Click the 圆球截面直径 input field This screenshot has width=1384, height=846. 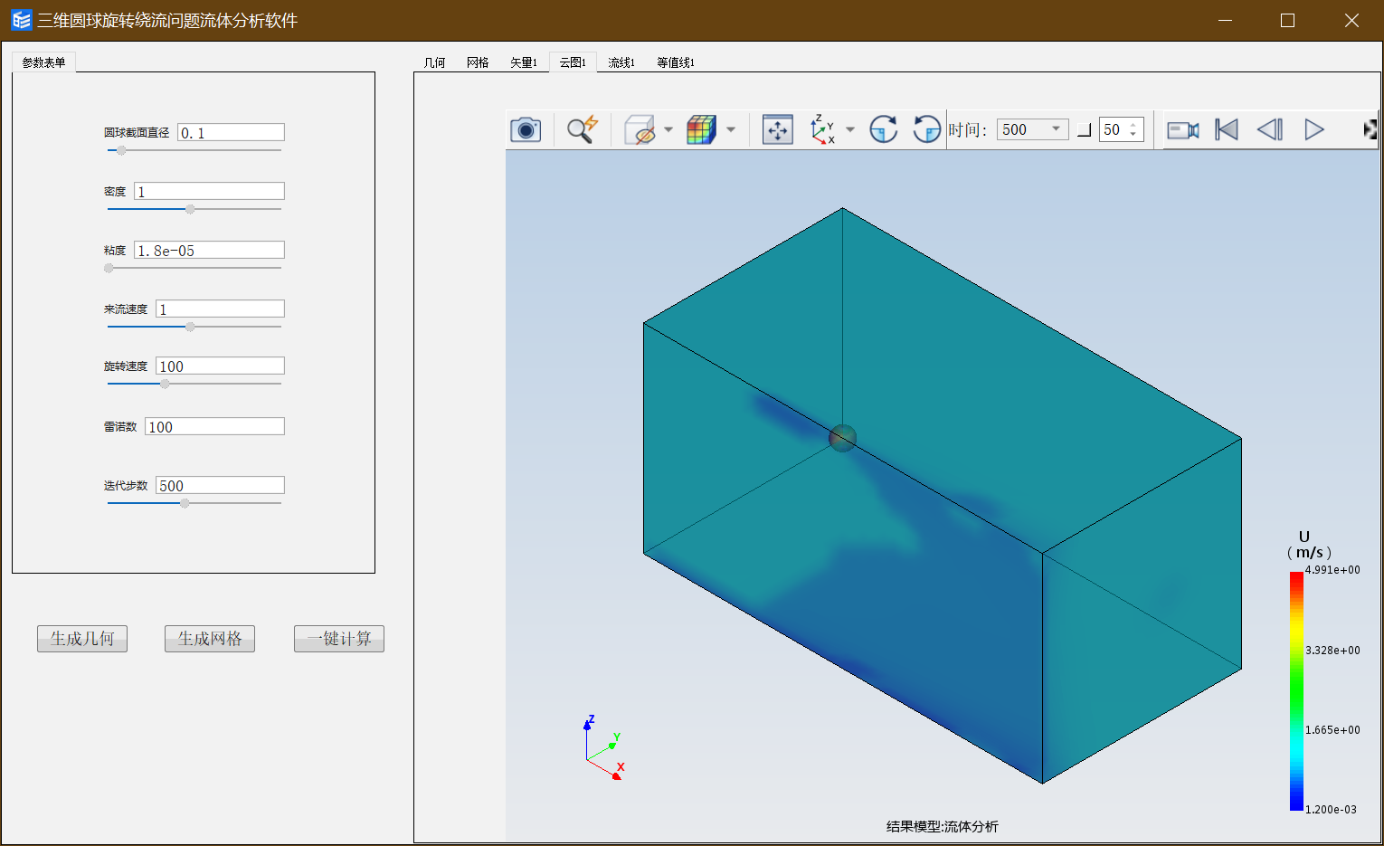(231, 132)
